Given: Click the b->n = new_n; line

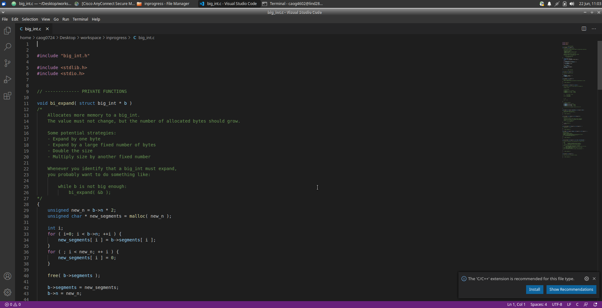Looking at the screenshot, I should 64,294.
